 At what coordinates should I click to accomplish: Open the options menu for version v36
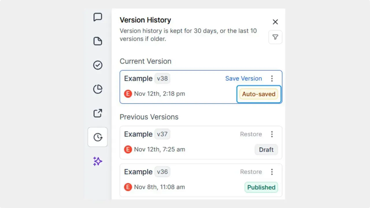coord(272,172)
